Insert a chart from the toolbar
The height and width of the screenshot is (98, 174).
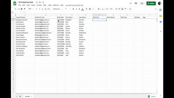[x=122, y=9]
